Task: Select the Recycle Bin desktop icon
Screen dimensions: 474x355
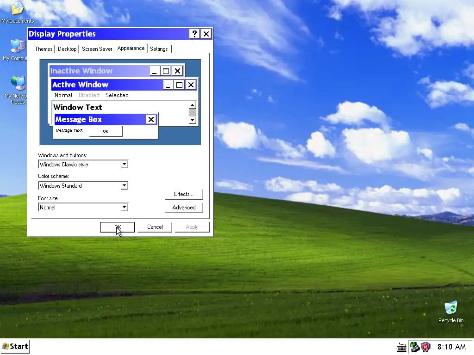Action: [451, 312]
